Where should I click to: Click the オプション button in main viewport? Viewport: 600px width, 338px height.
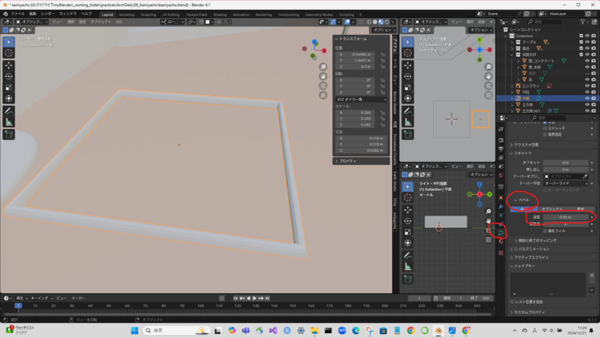(381, 30)
